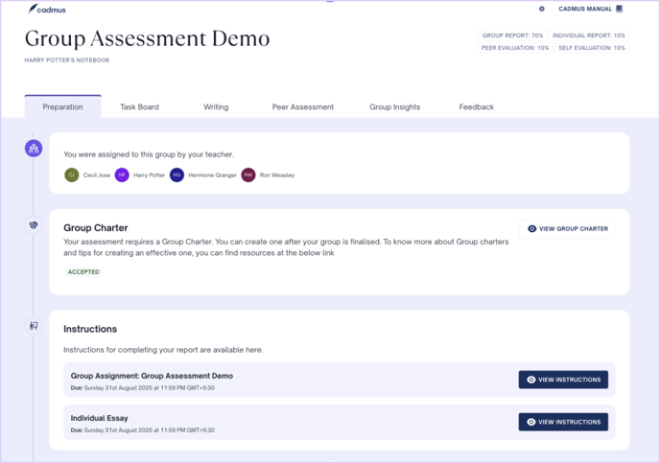View instructions for Individual Essay

[x=563, y=422]
